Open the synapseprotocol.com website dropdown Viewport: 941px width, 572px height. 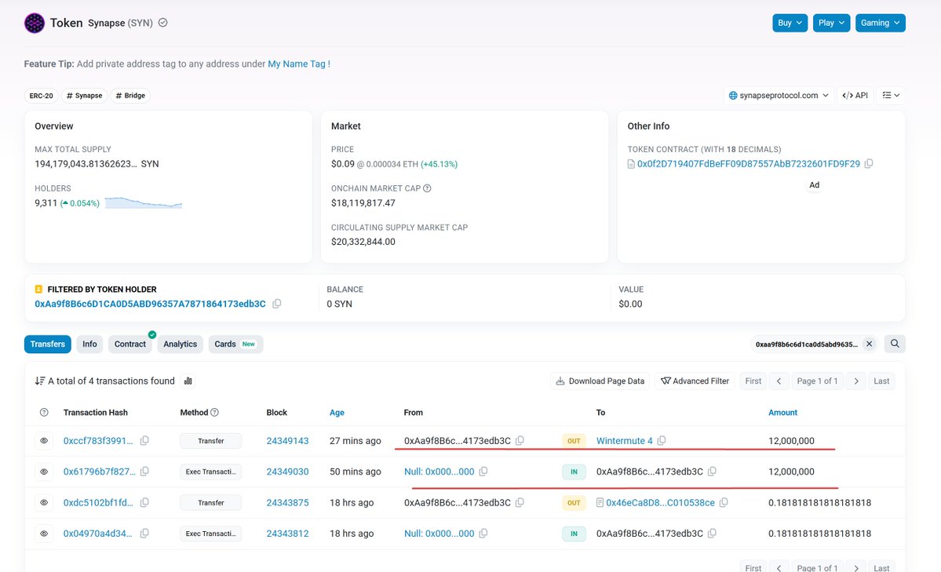[779, 96]
